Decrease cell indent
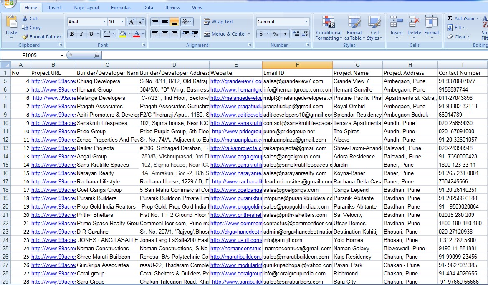Image resolution: width=488 pixels, height=285 pixels. (185, 33)
